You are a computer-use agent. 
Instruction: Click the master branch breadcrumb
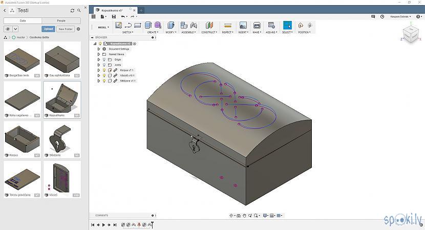pos(20,37)
